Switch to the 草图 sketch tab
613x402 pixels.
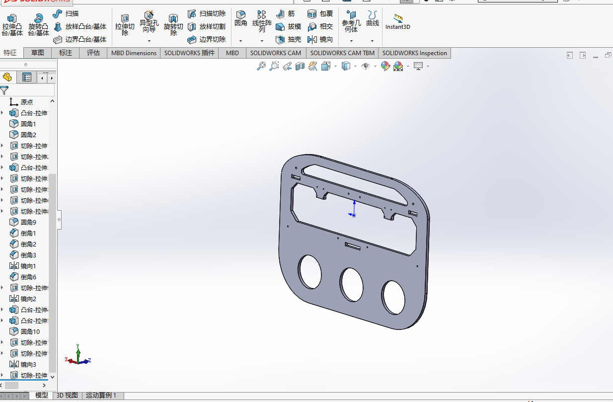[38, 53]
